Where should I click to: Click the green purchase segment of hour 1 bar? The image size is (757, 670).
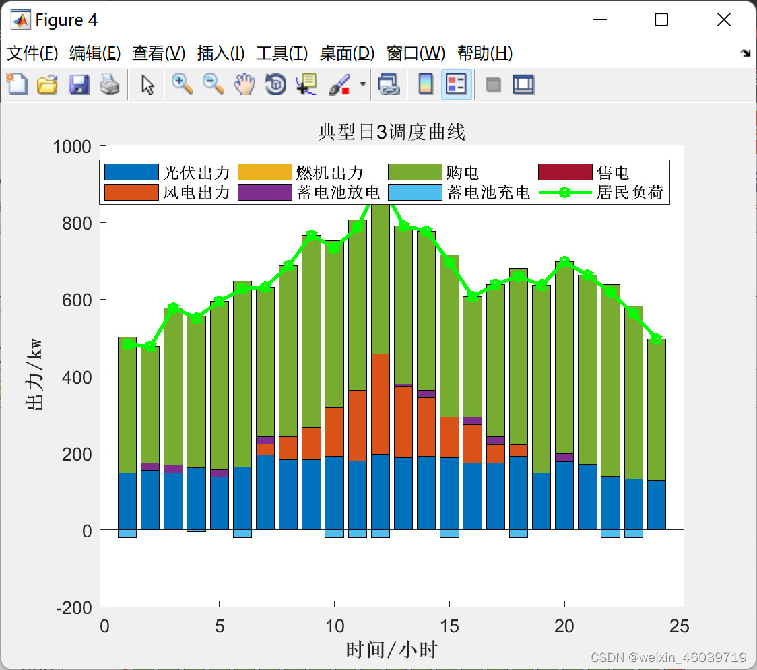click(127, 405)
